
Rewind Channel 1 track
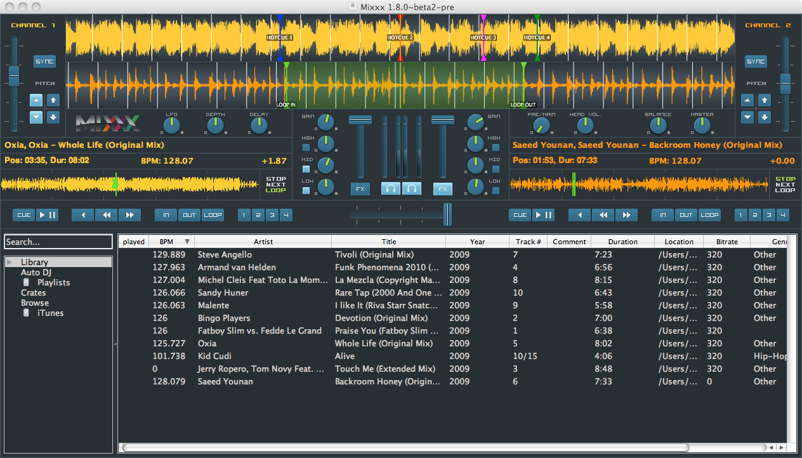click(106, 215)
